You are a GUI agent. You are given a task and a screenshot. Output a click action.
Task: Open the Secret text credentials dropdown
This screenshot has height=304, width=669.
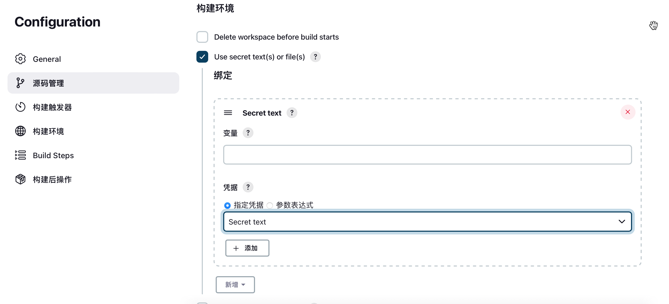coord(428,222)
